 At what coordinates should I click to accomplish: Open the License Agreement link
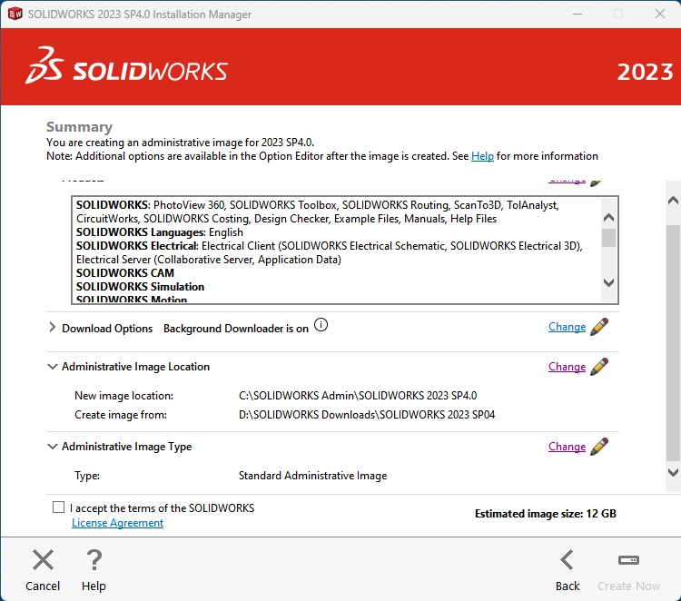pyautogui.click(x=118, y=523)
